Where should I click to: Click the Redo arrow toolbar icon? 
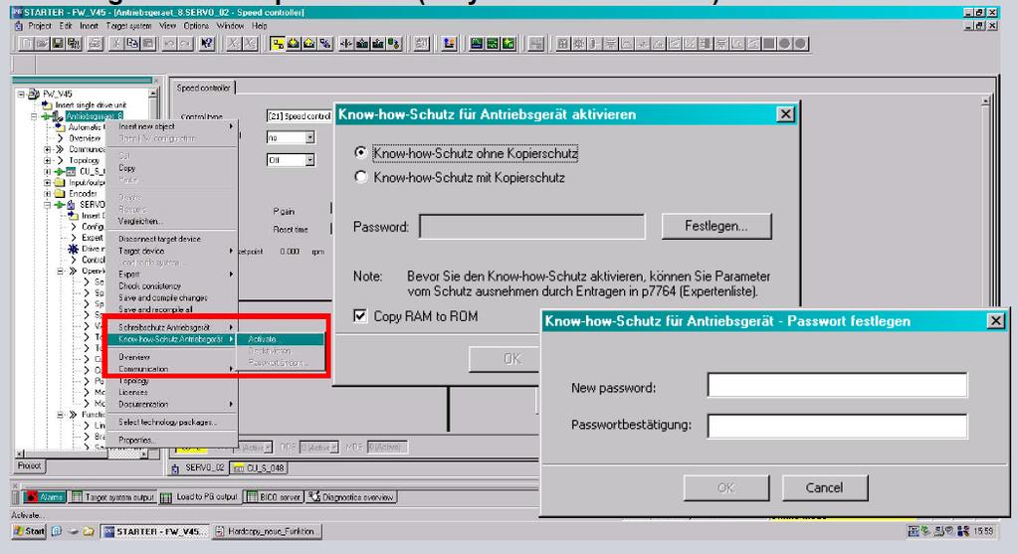[185, 44]
